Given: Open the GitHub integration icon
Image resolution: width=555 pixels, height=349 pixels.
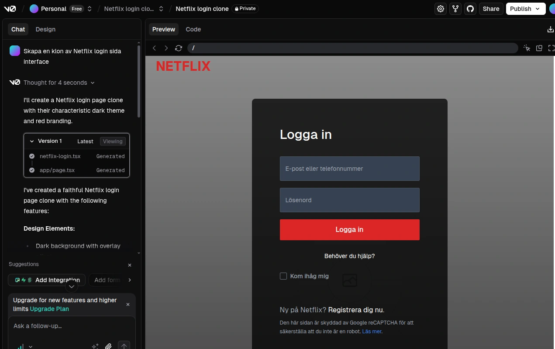Looking at the screenshot, I should click(x=470, y=9).
